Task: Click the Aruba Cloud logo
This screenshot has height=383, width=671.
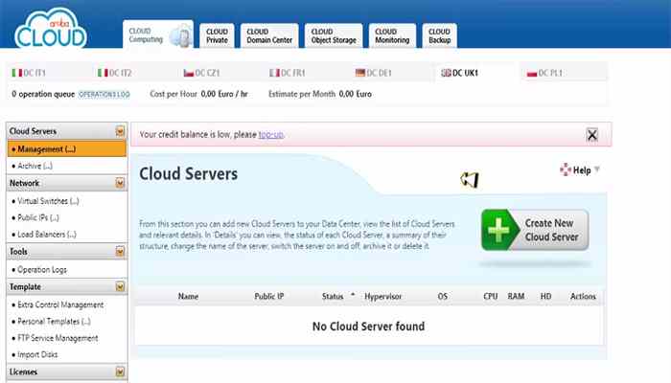Action: tap(51, 28)
